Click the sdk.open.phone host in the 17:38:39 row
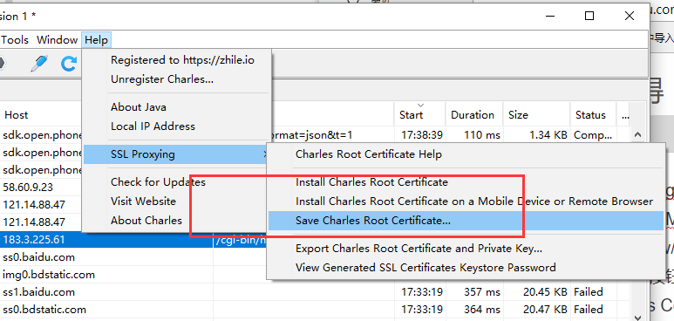 coord(41,135)
